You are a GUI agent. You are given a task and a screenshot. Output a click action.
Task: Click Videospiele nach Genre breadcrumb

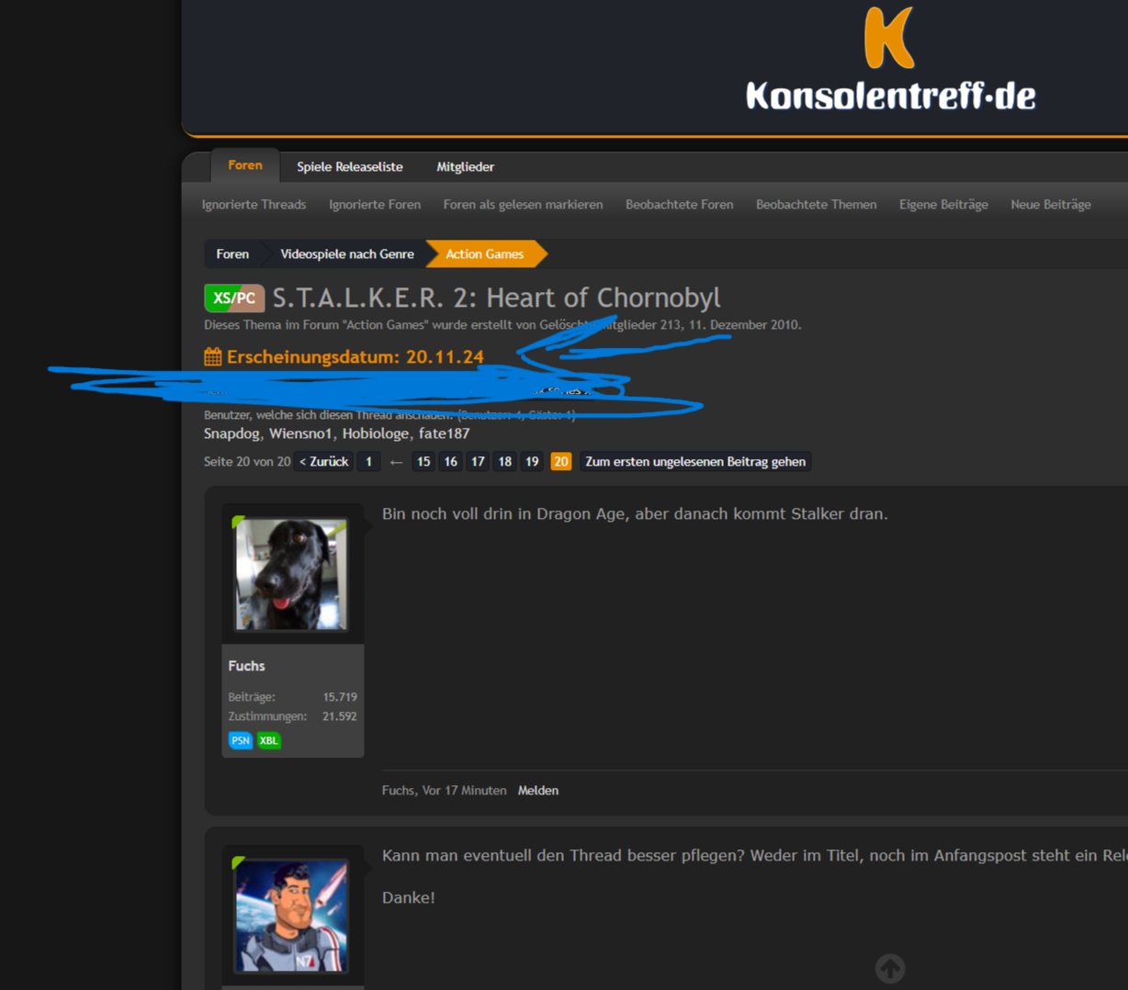347,253
